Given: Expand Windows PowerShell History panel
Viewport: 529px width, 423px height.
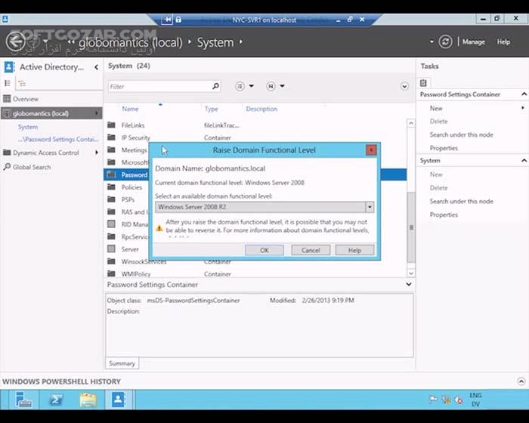Looking at the screenshot, I should 521,381.
